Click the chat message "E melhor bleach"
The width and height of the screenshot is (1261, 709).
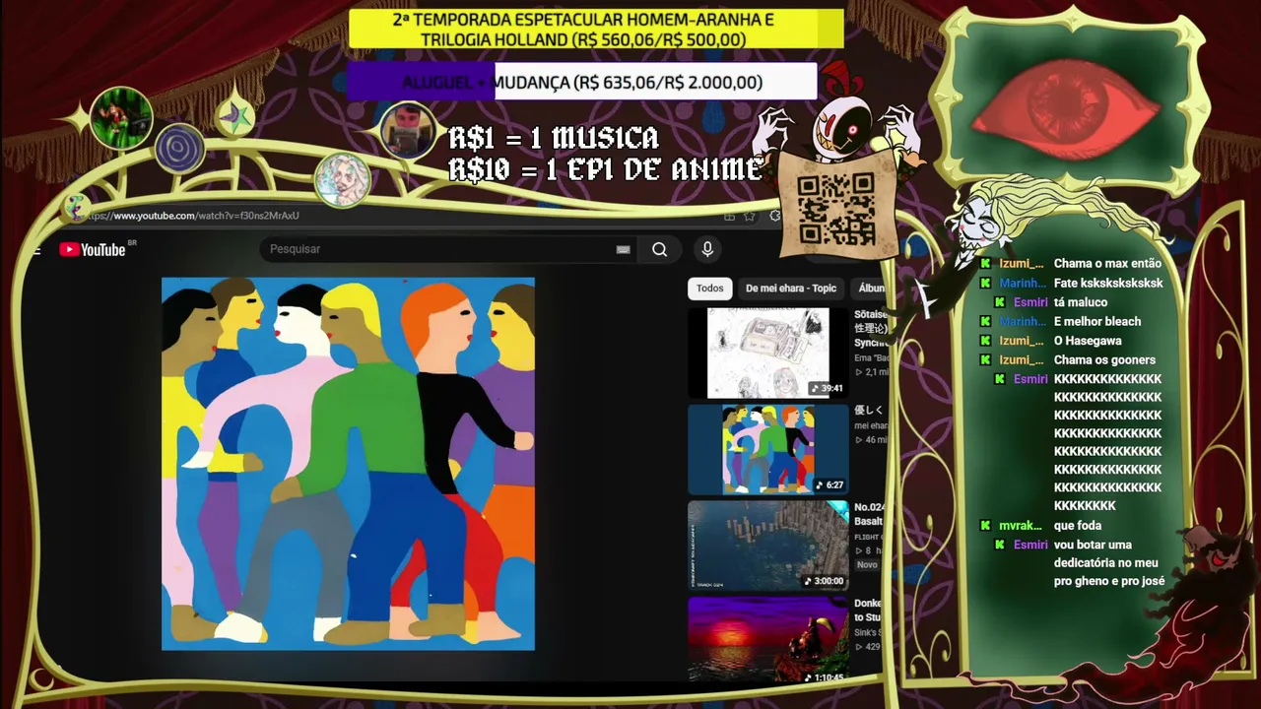[1097, 322]
